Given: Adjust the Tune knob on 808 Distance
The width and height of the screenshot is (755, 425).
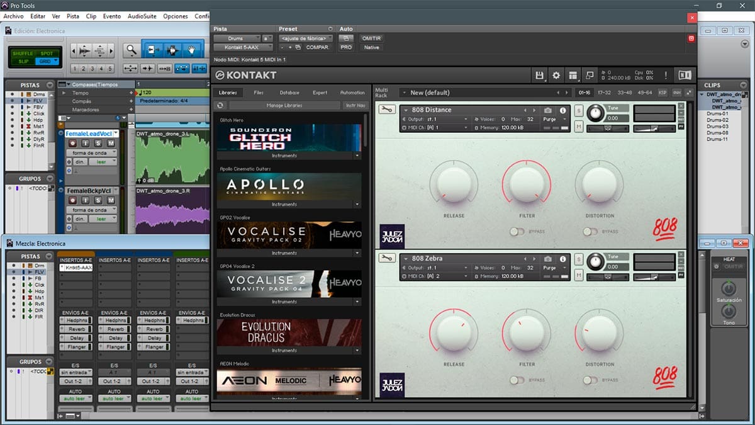Looking at the screenshot, I should (595, 113).
